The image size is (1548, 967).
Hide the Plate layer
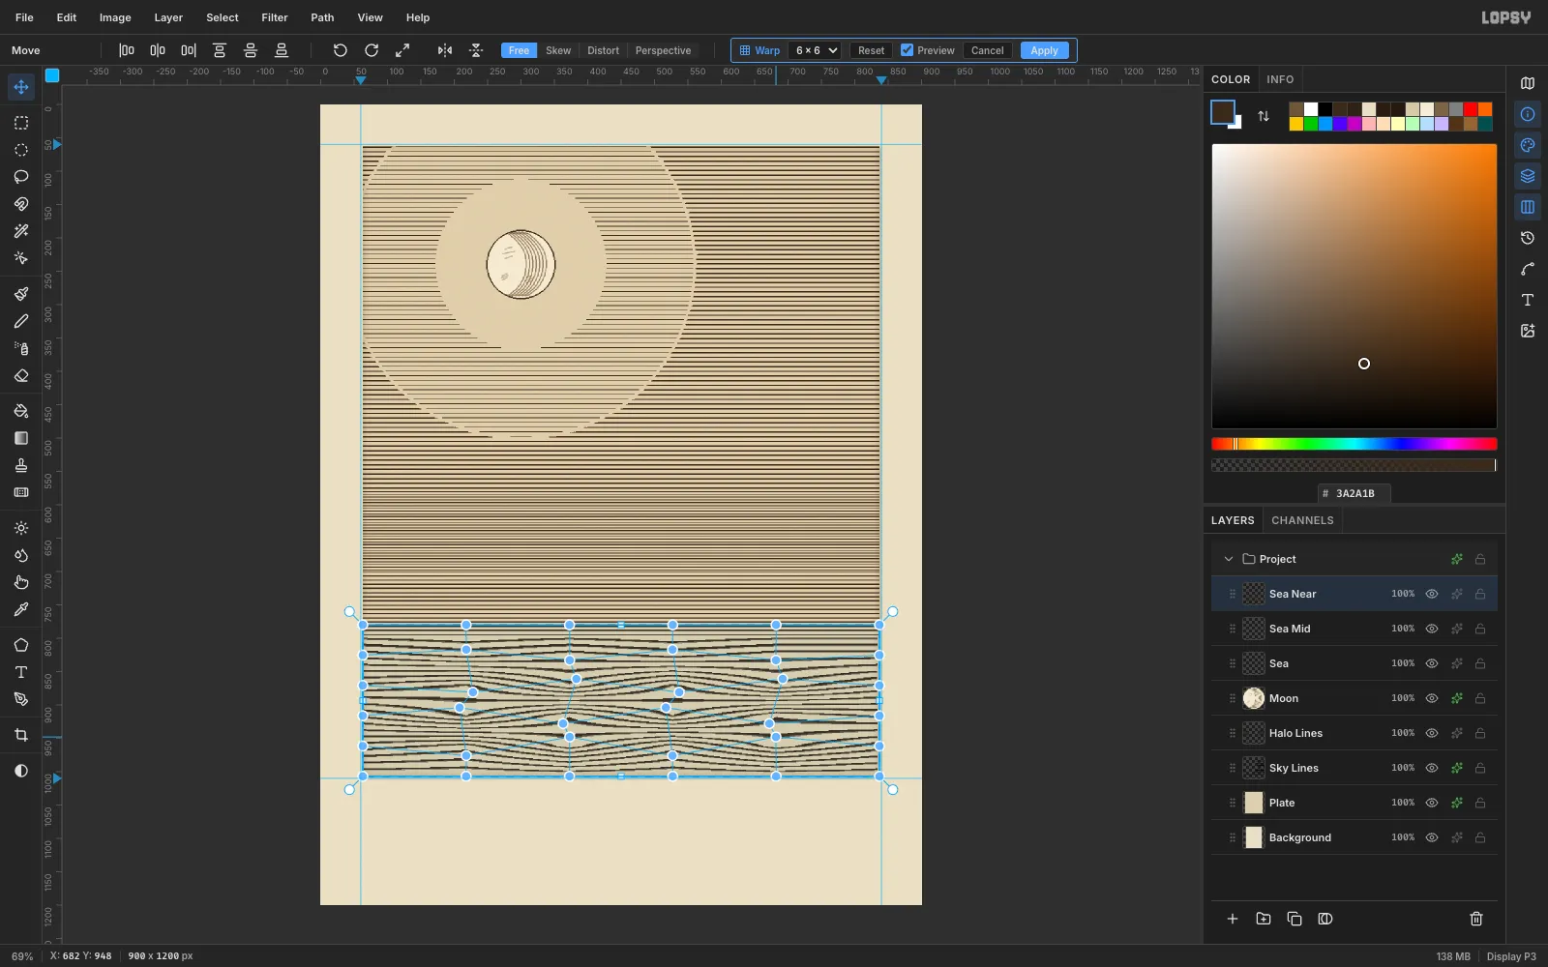click(x=1432, y=803)
